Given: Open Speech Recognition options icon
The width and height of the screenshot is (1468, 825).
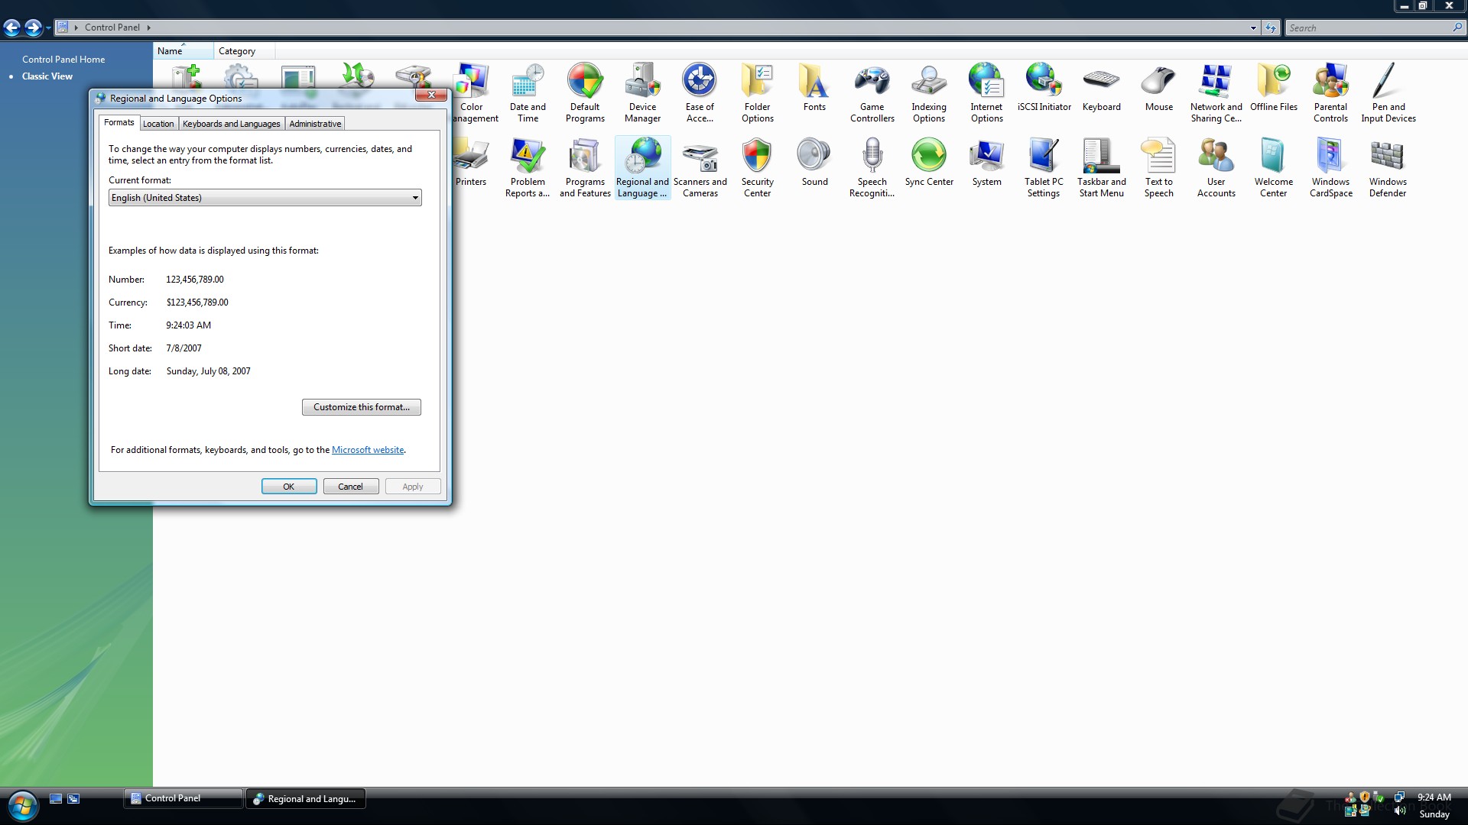Looking at the screenshot, I should tap(872, 167).
